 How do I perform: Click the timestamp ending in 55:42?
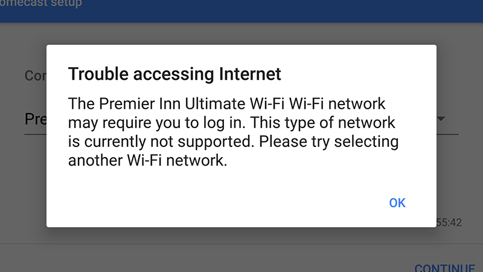(449, 222)
